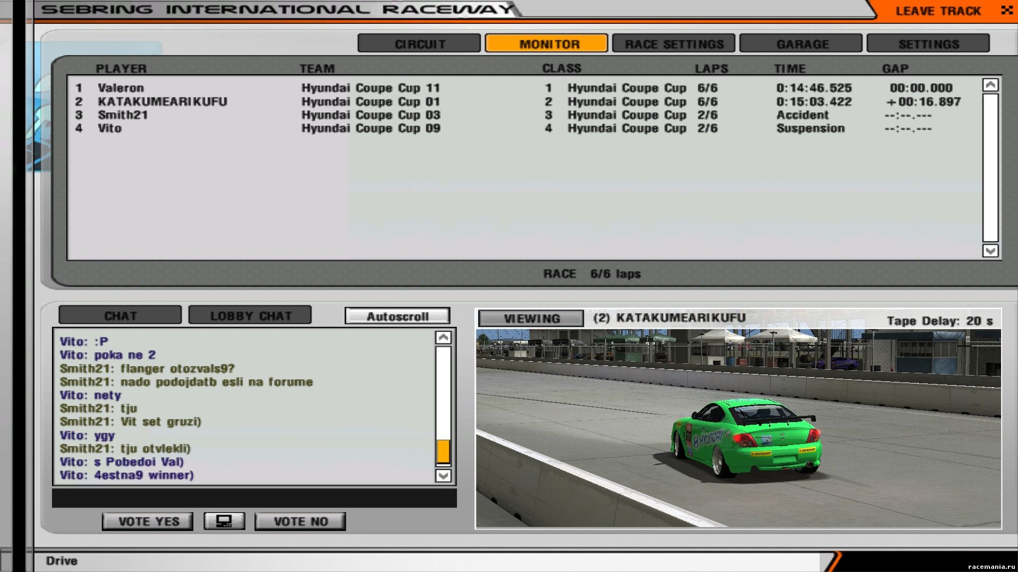
Task: Switch to the Monitor tab
Action: point(547,43)
